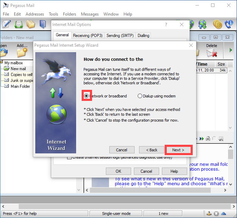Select the Copies to self folder
Viewport: 237px width, 218px height.
point(21,74)
